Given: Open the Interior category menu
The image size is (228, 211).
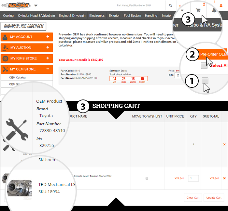Looking at the screenshot, I should click(x=167, y=16).
